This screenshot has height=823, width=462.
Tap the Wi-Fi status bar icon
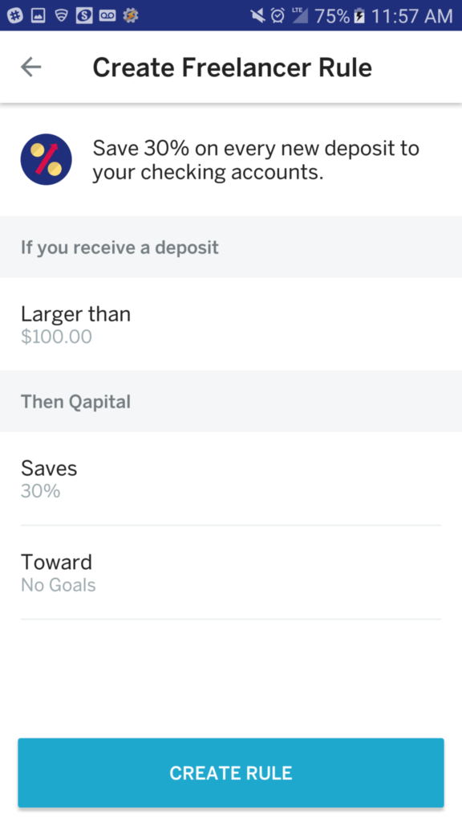[x=62, y=16]
